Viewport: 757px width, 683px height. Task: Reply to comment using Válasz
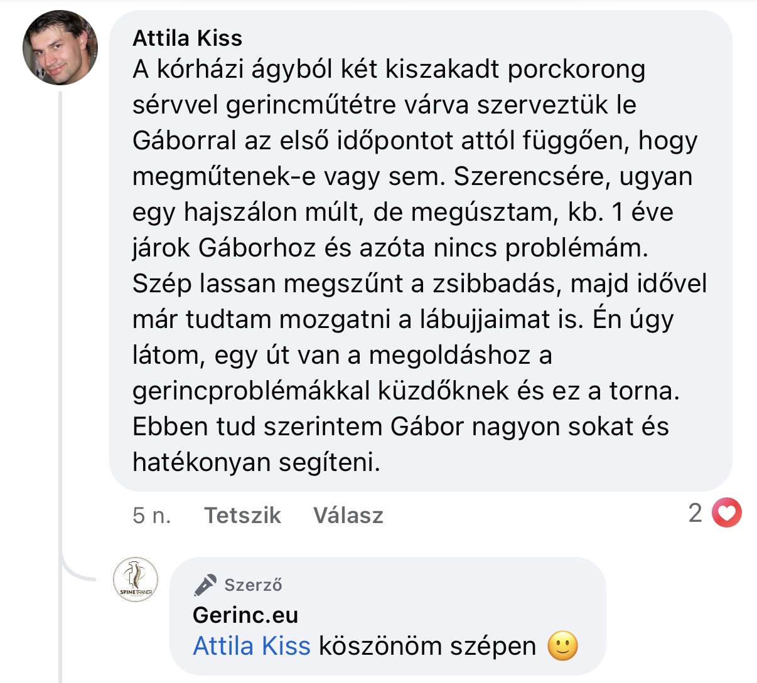(348, 515)
